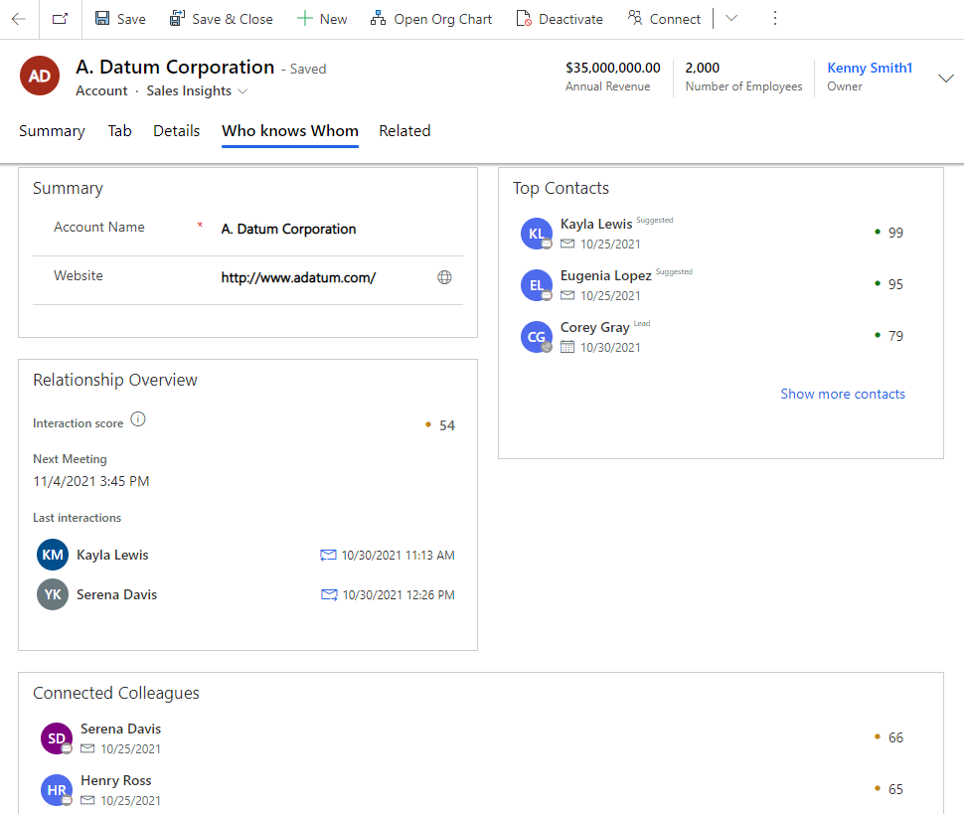This screenshot has width=968, height=814.
Task: Click the CG avatar for Corey Gray
Action: click(537, 337)
